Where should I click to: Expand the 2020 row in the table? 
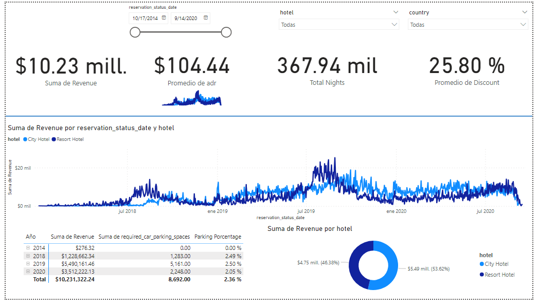(x=28, y=271)
